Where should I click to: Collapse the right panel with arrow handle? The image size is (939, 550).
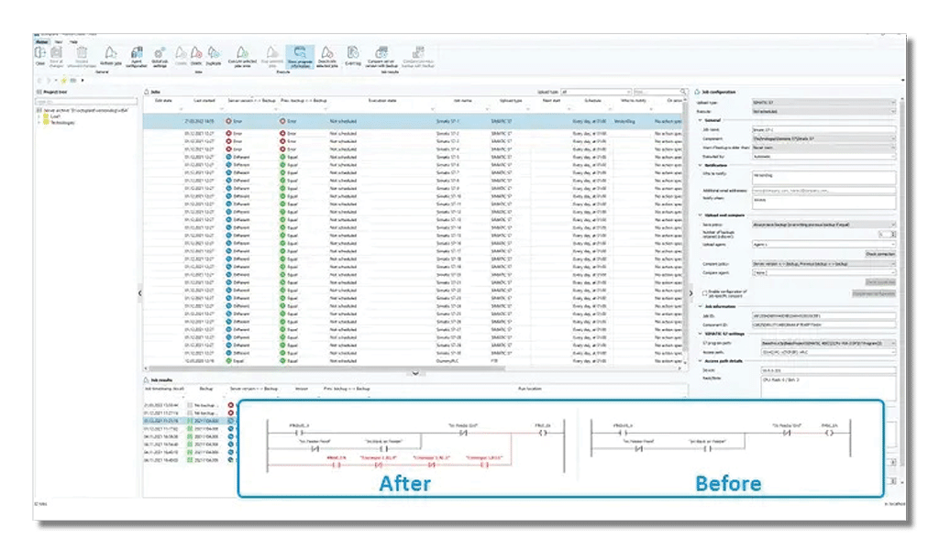[690, 293]
